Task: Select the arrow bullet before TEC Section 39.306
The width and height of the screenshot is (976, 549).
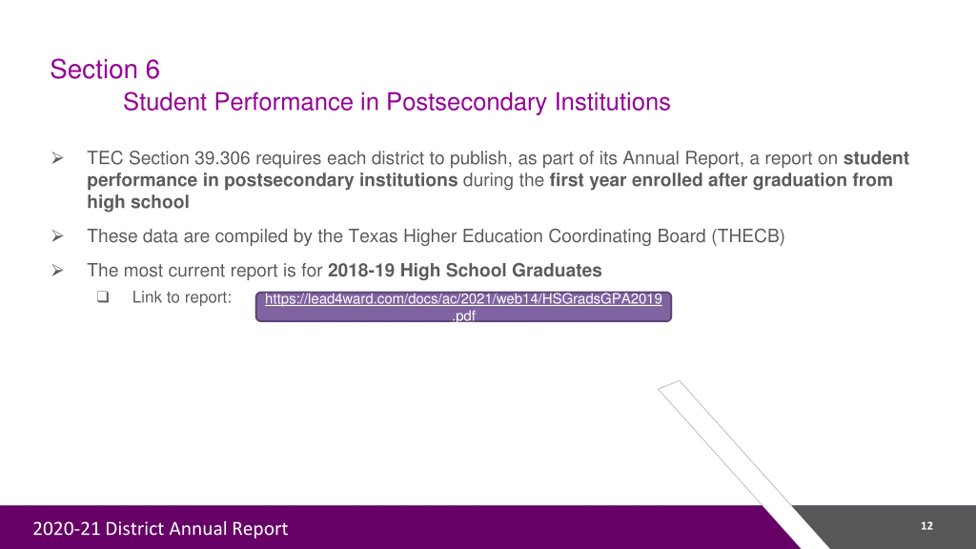Action: click(x=57, y=158)
